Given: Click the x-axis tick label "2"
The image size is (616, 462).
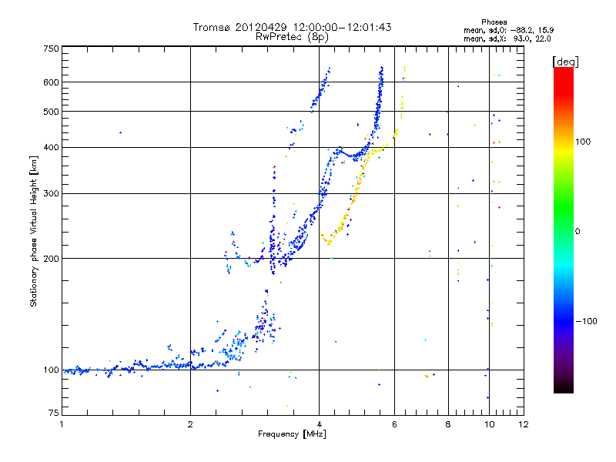Looking at the screenshot, I should coord(190,424).
